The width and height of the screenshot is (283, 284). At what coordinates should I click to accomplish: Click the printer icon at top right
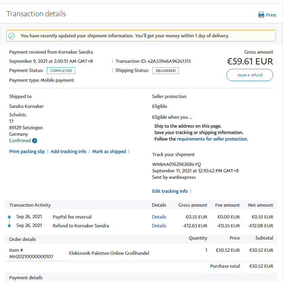pos(261,15)
